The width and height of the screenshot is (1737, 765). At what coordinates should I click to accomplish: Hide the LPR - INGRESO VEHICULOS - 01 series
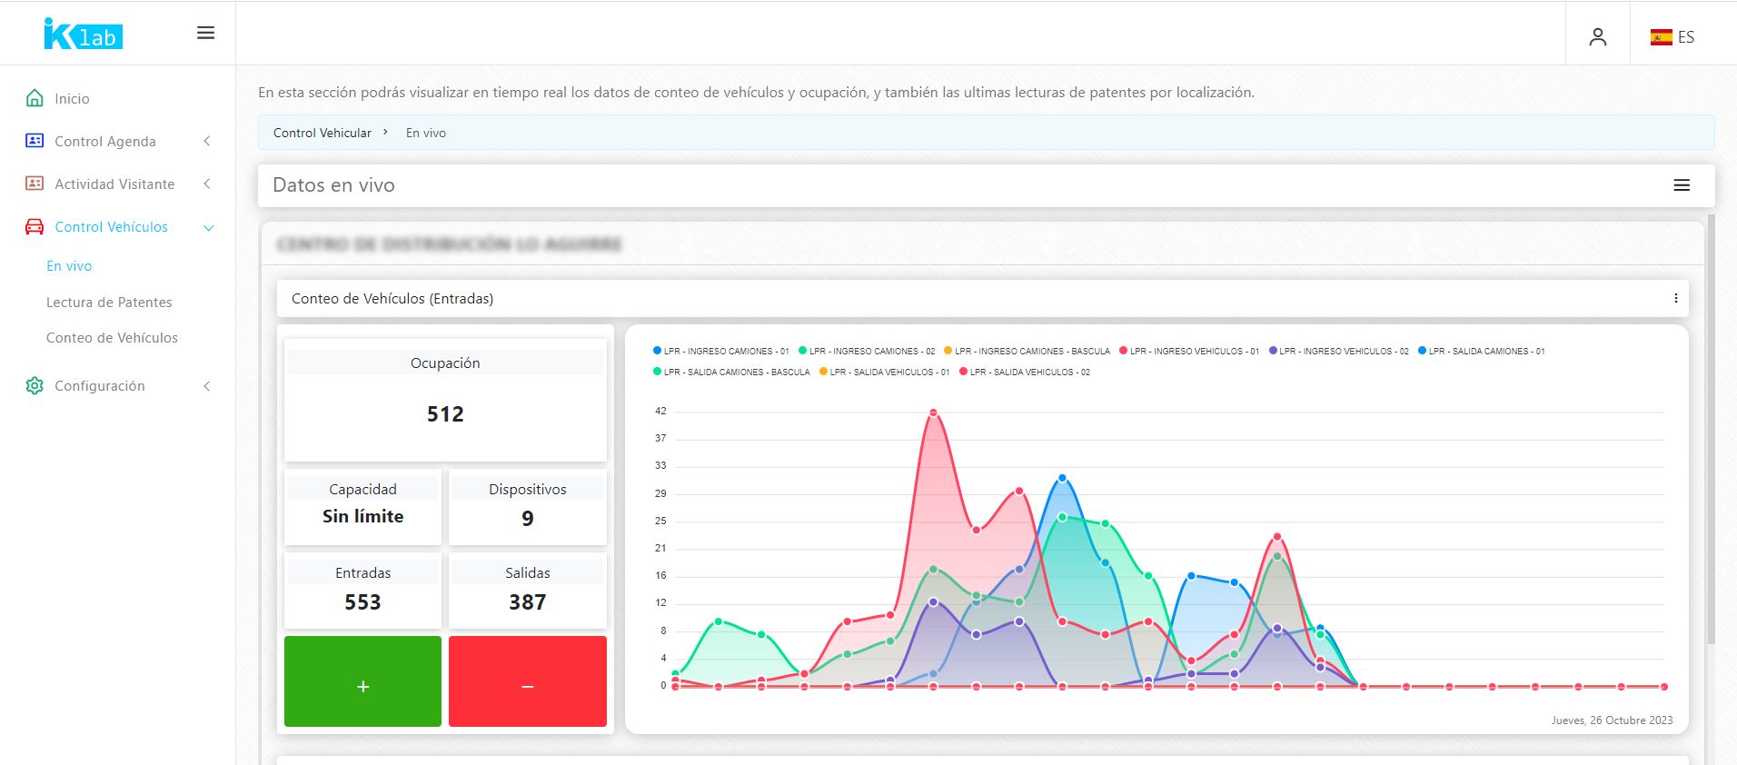coord(1188,351)
